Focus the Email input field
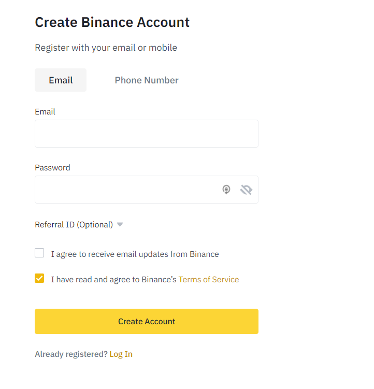Viewport: 374px width, 389px height. point(146,134)
